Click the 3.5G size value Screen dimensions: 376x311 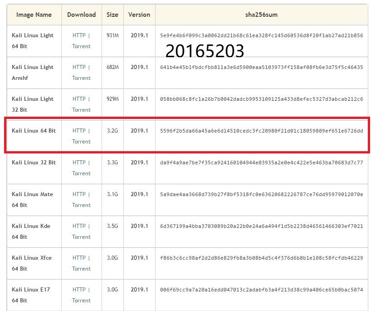[112, 226]
